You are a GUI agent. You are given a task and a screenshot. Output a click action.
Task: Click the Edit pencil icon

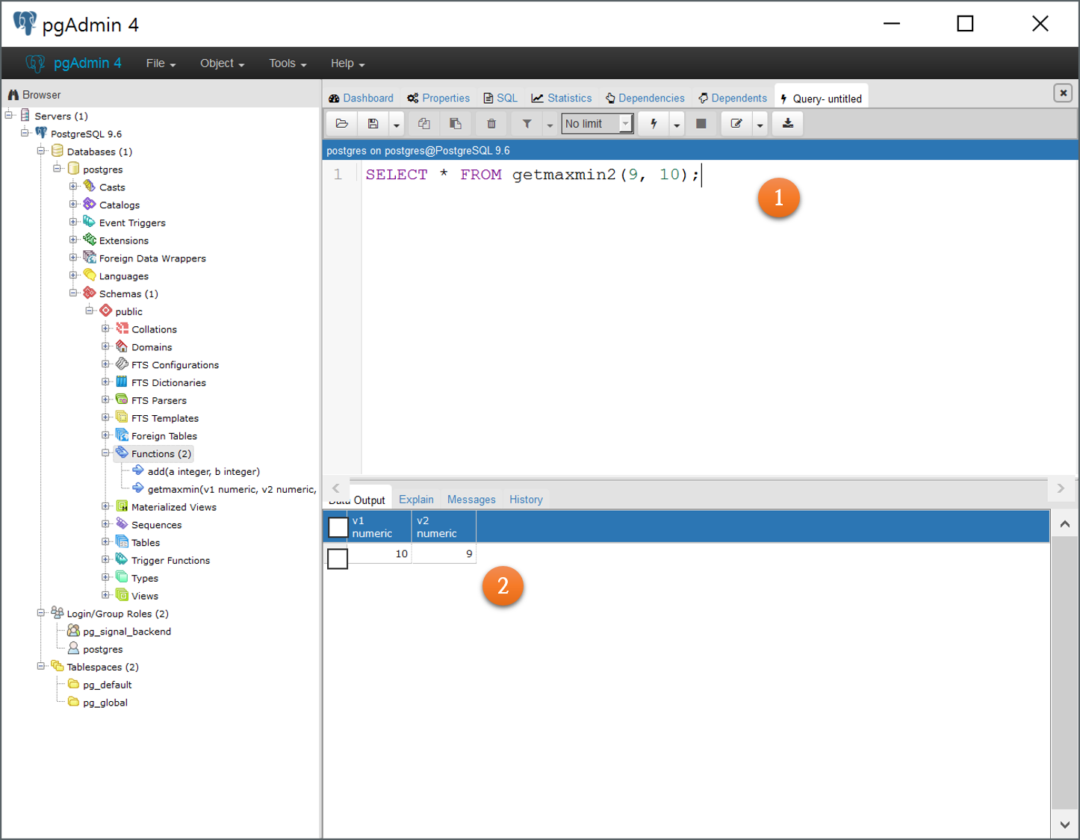[736, 124]
